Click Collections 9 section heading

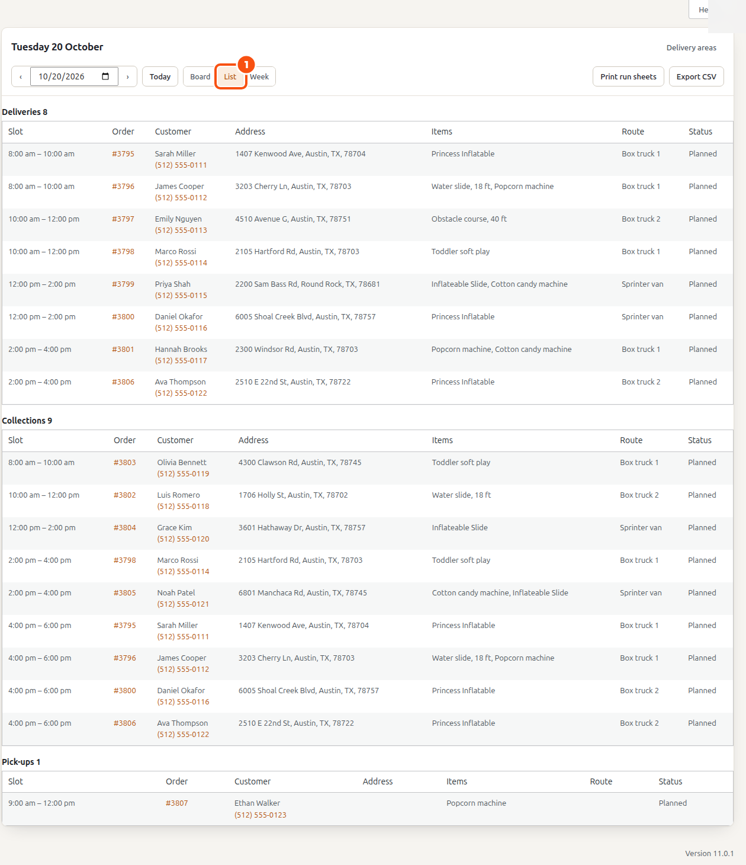(27, 421)
